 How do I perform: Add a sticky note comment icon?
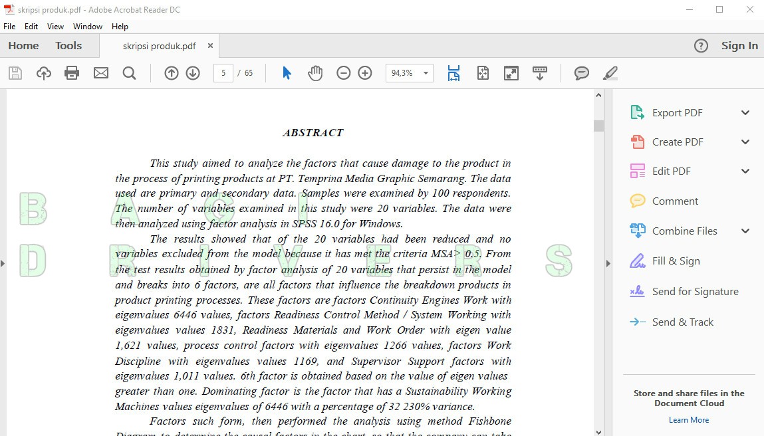click(581, 73)
